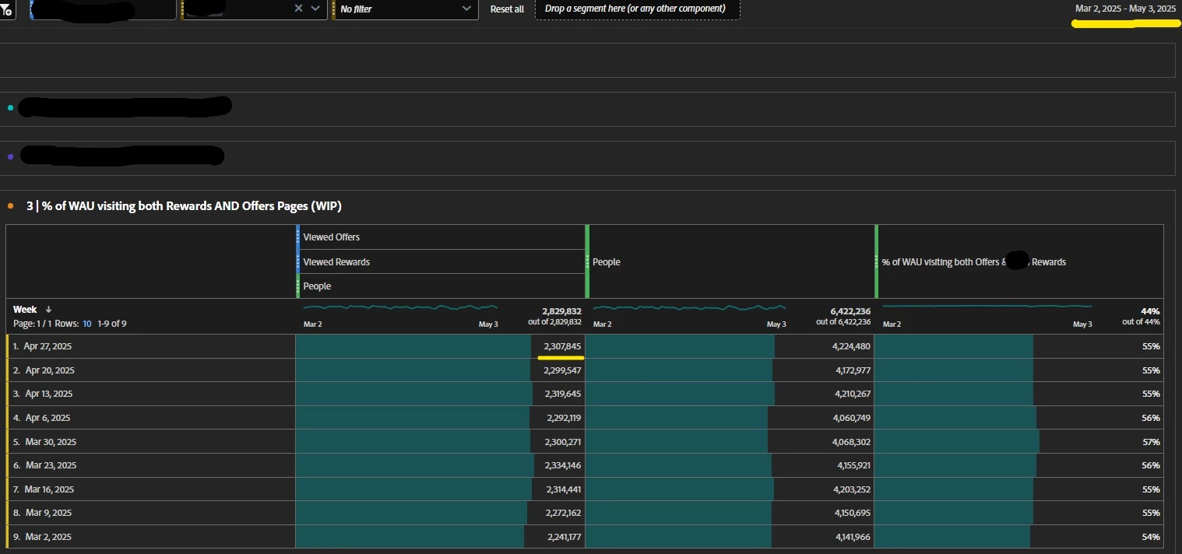Select the standalone People column header
Screen dimensions: 1182x554
click(730, 262)
